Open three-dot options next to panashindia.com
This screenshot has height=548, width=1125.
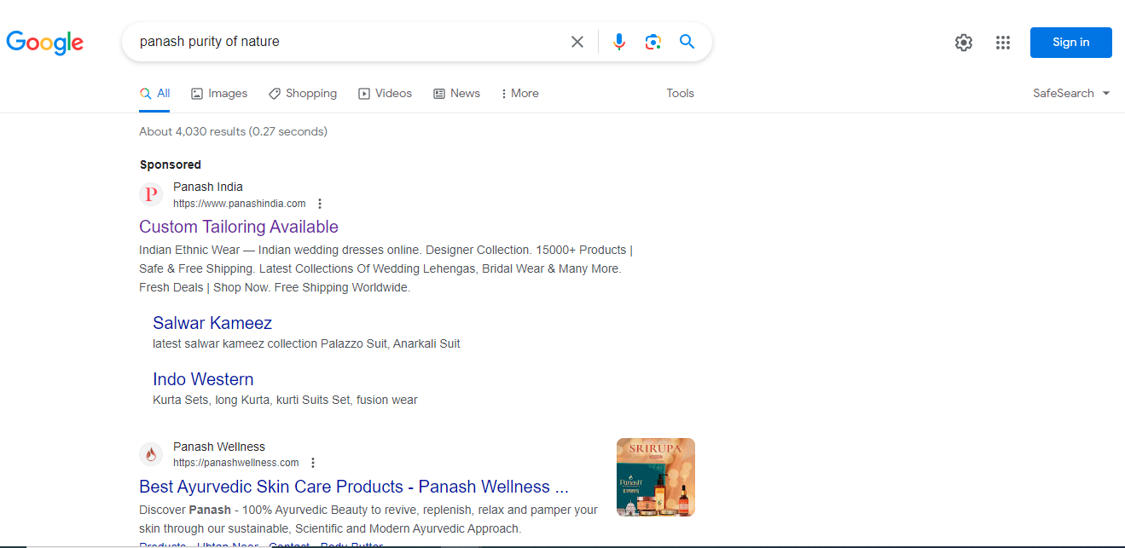[x=320, y=204]
